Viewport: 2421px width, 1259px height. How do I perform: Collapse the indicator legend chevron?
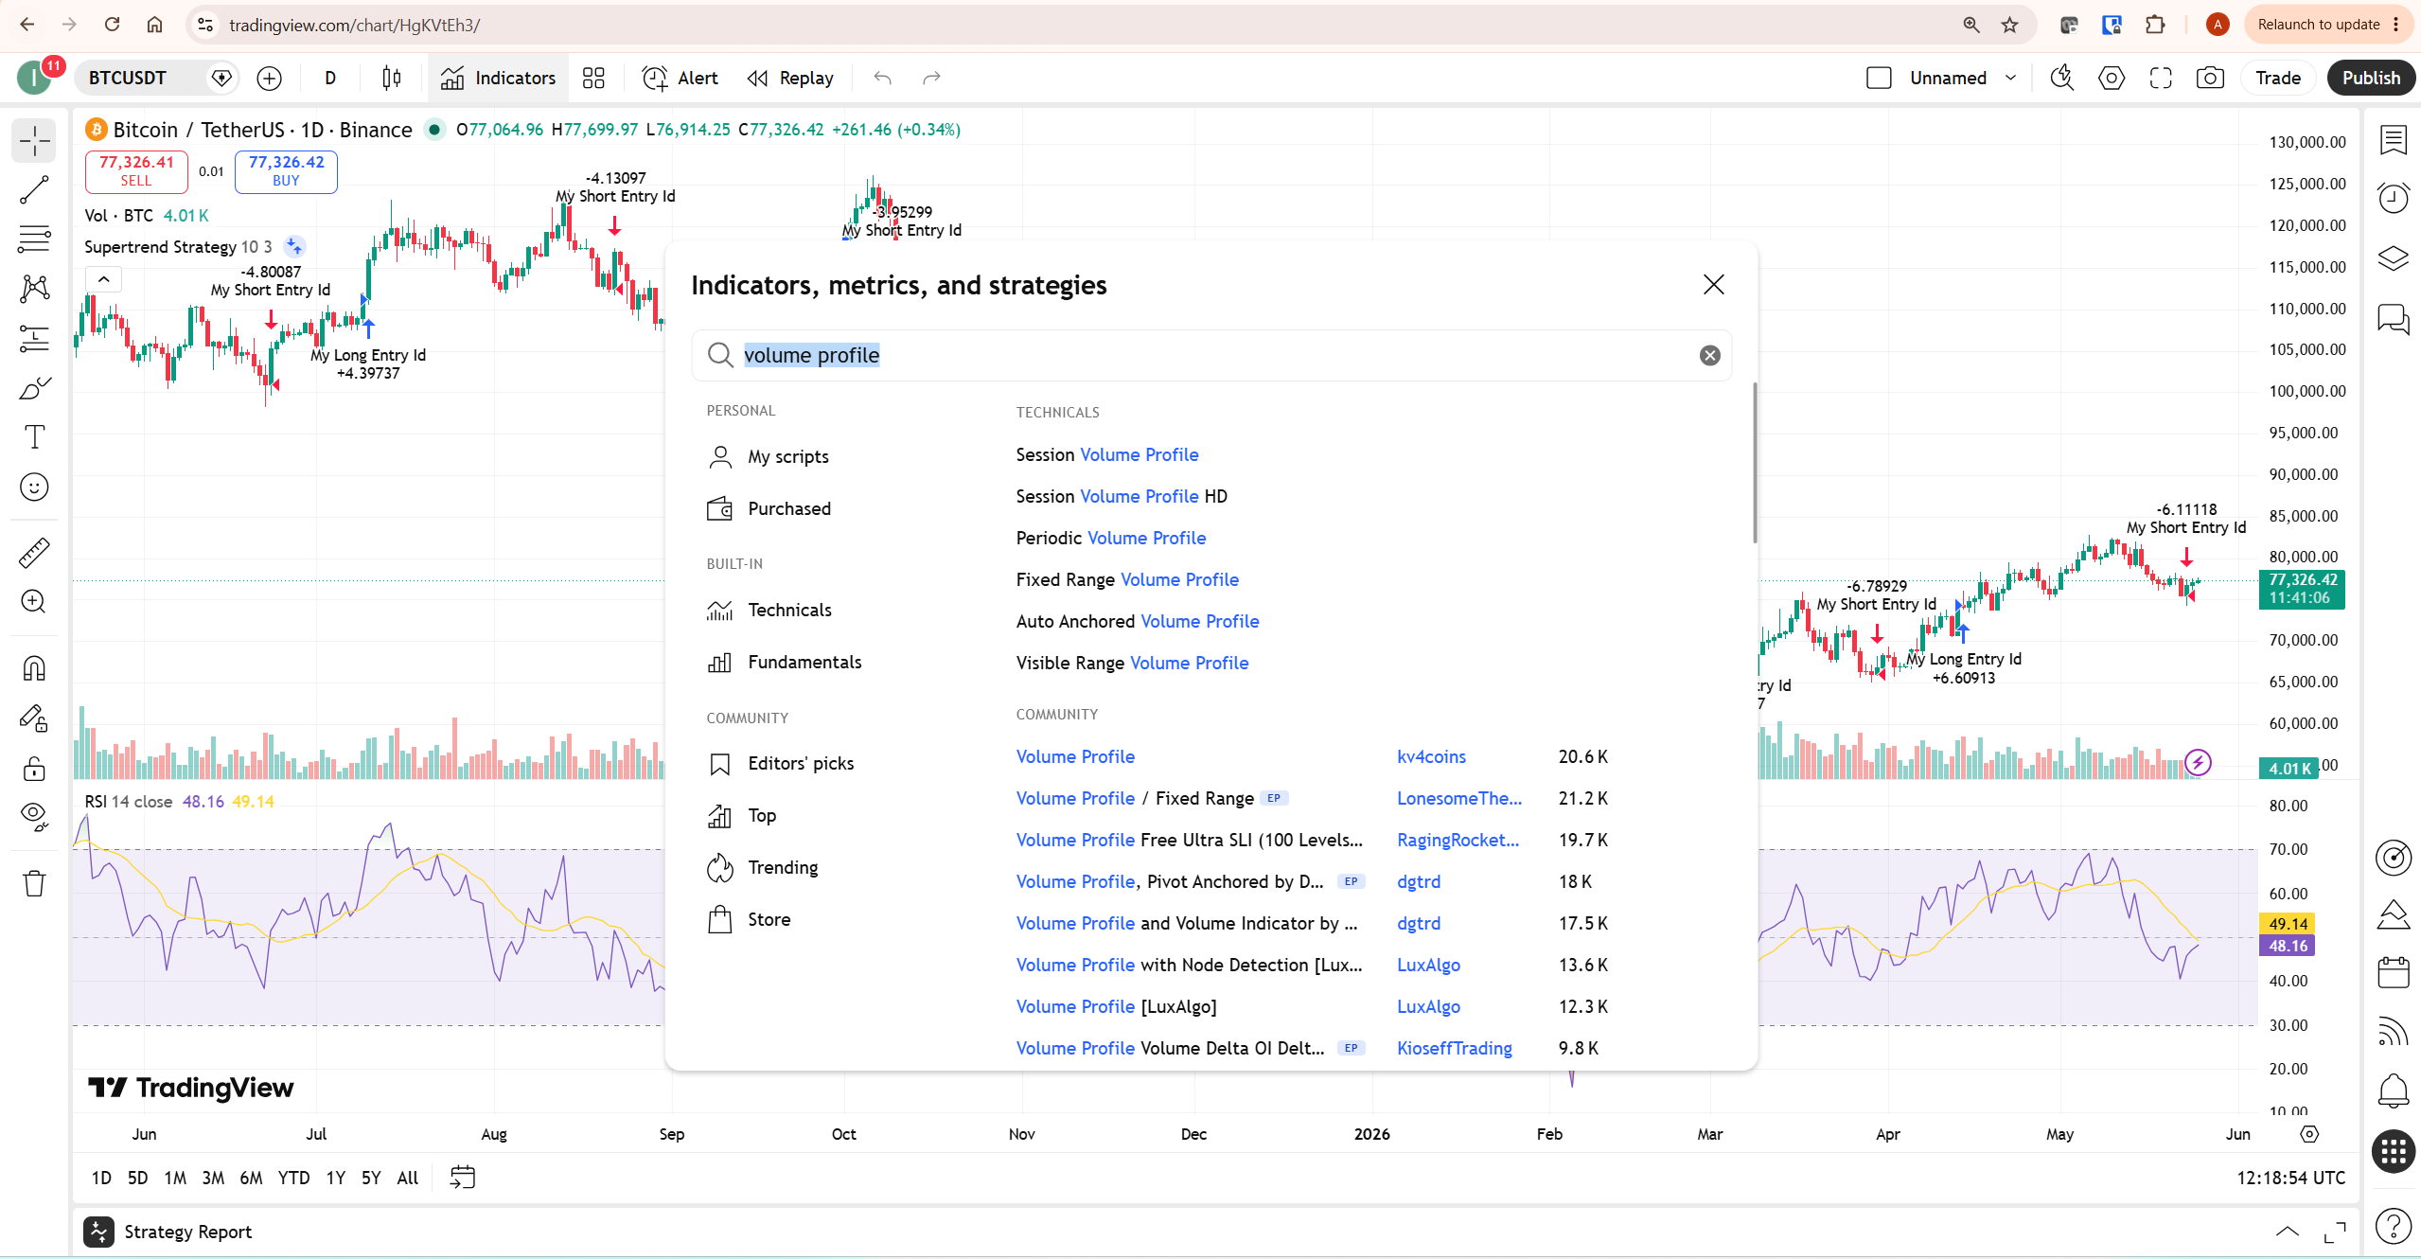(103, 279)
